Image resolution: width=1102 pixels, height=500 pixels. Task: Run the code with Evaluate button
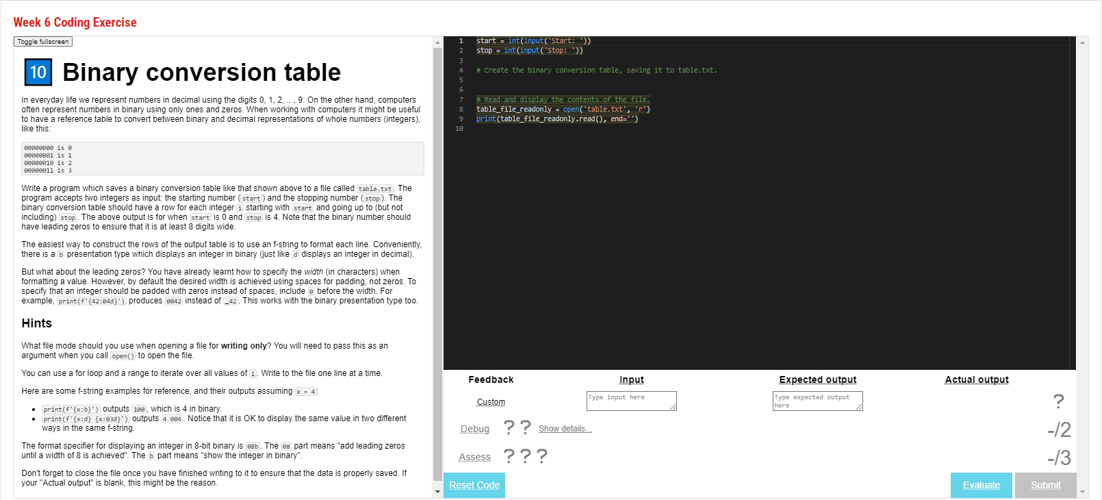[x=982, y=485]
